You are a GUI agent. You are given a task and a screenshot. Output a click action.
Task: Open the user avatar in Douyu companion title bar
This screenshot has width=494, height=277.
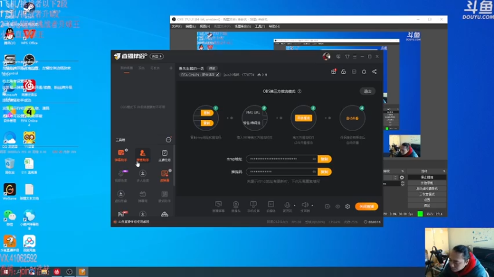(x=327, y=56)
